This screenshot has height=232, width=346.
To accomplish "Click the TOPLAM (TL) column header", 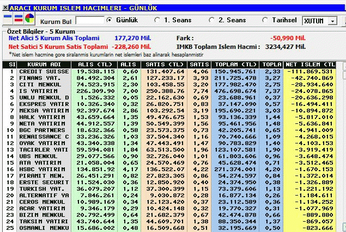I will (235, 65).
